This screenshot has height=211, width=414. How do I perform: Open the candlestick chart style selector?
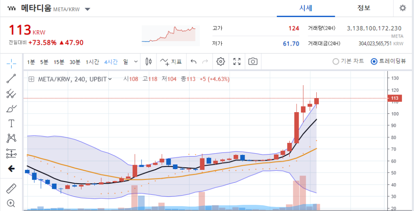click(149, 62)
